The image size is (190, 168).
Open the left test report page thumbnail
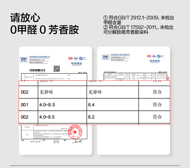55,101
